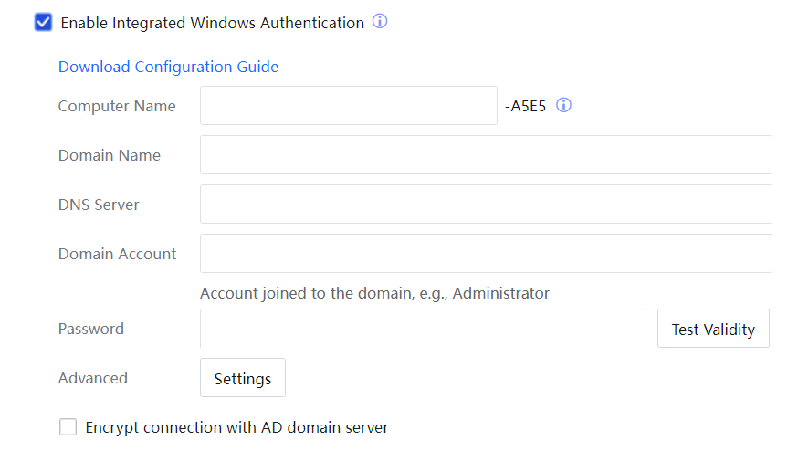Enable Encrypt connection with AD domain server
The image size is (798, 451).
[68, 427]
